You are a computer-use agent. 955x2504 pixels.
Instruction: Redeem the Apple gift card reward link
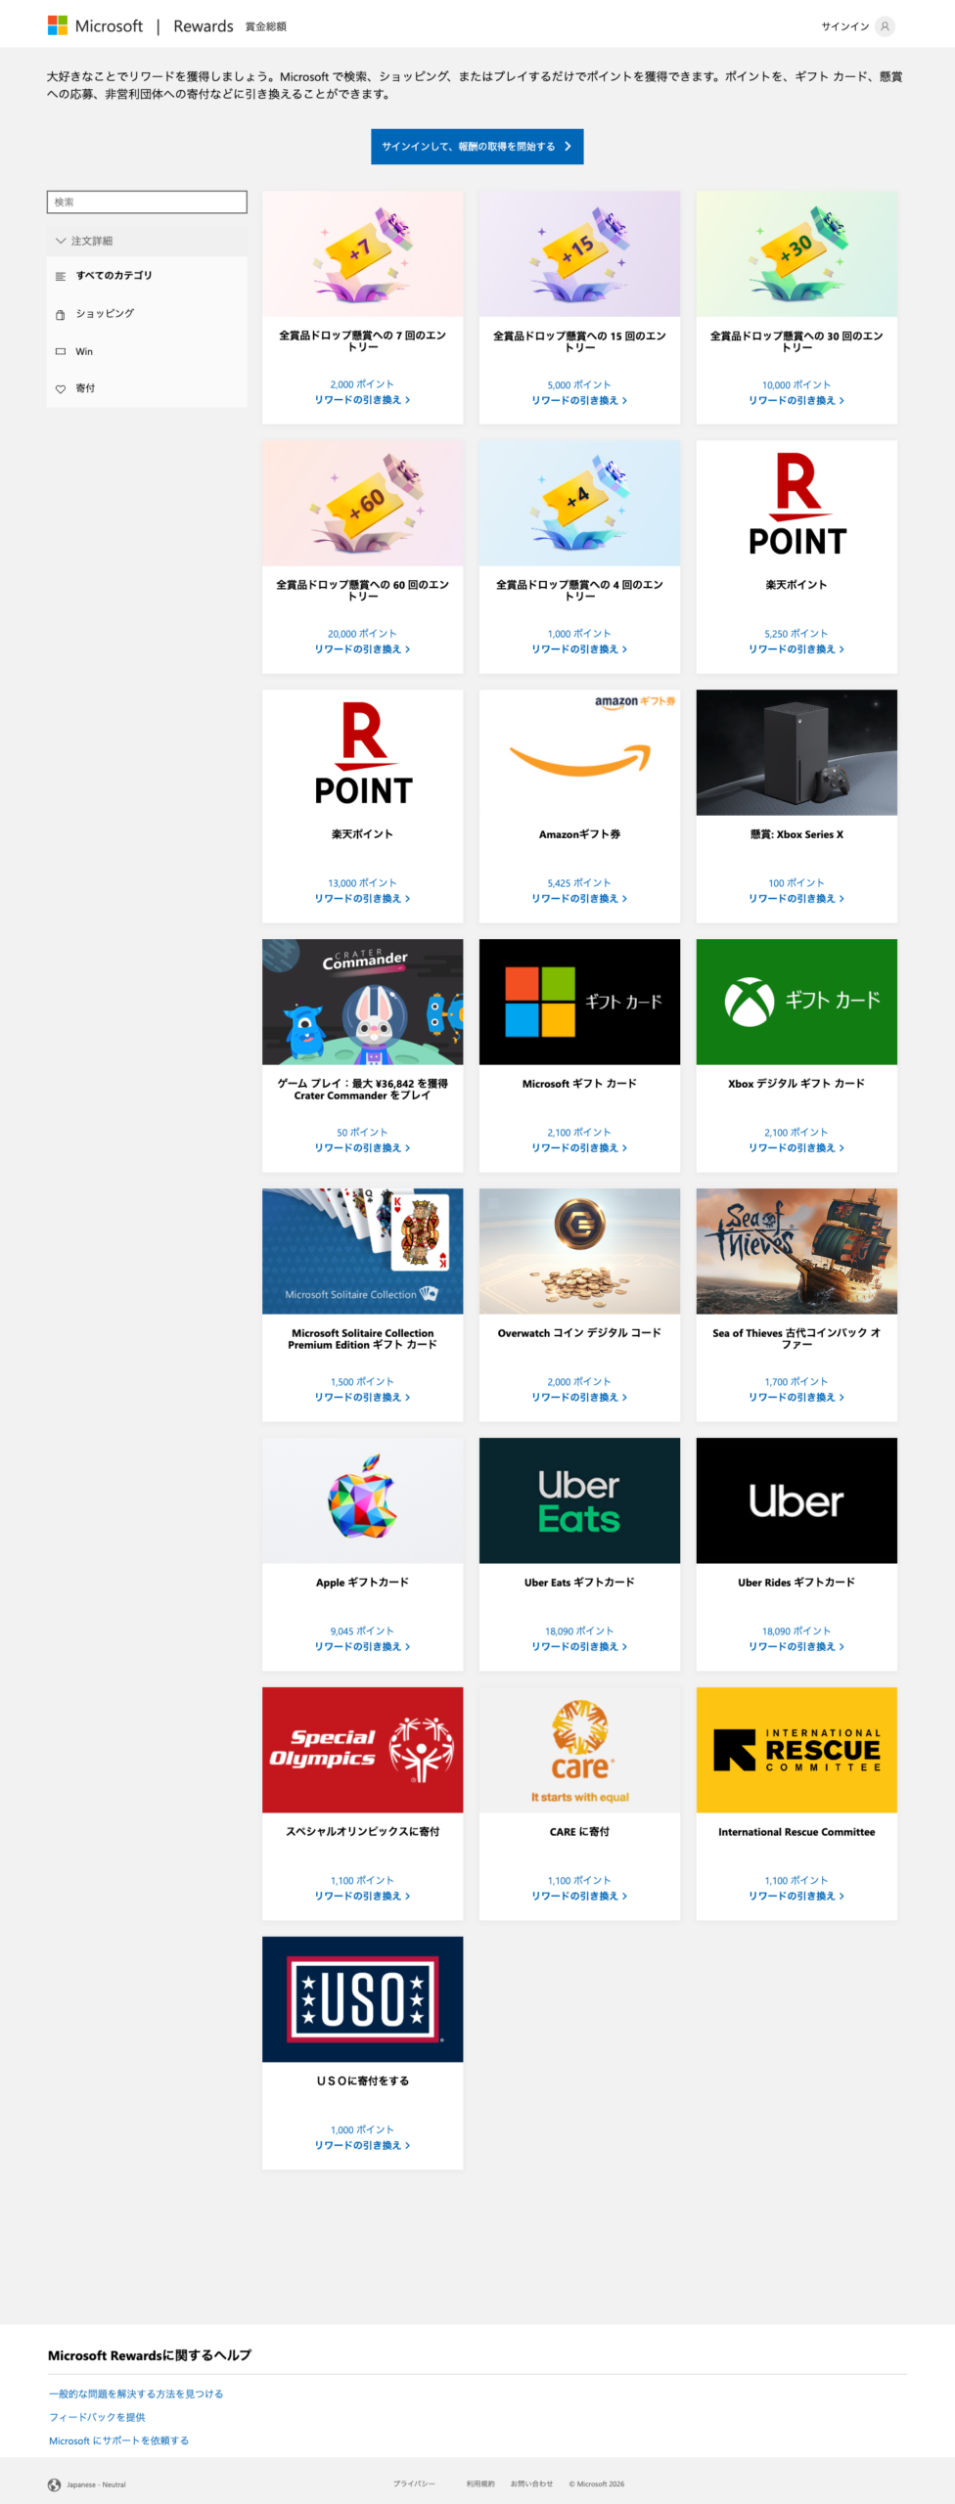pos(362,1646)
